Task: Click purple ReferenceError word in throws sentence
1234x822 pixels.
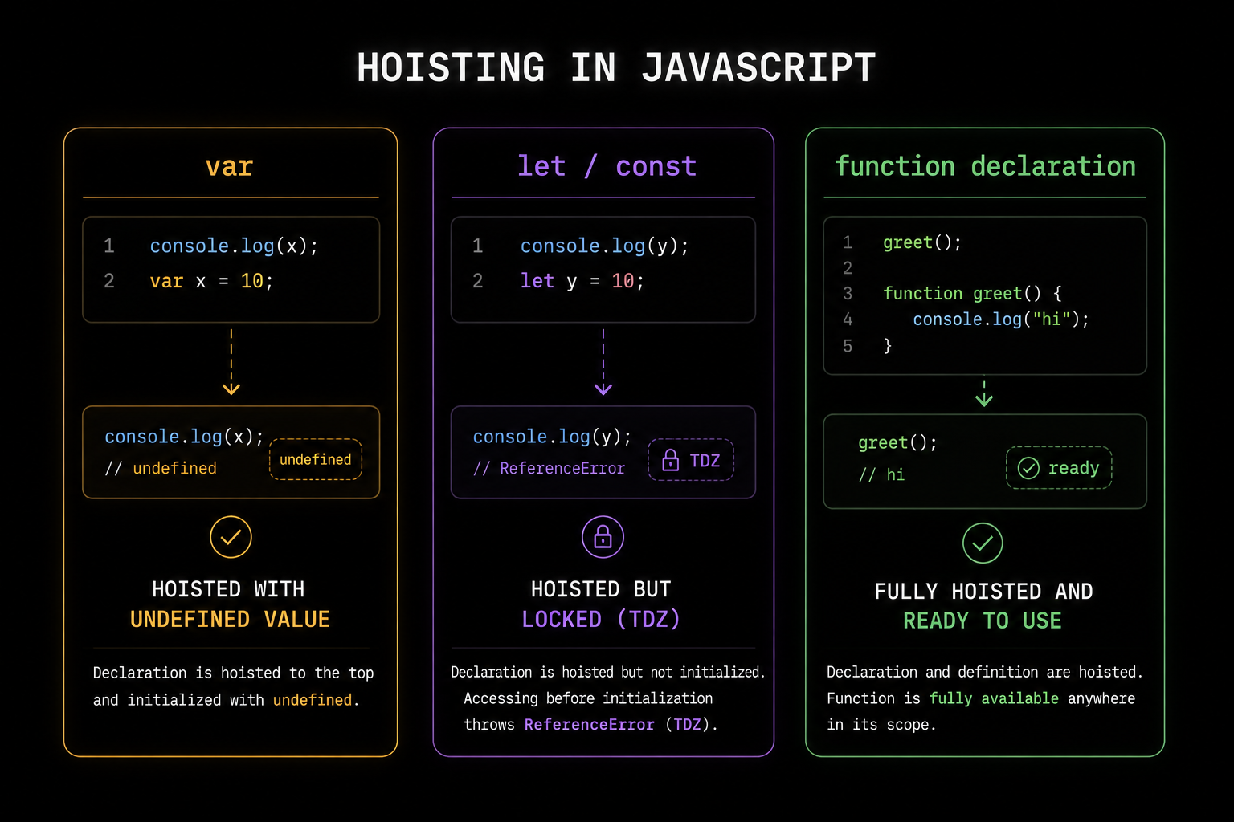Action: [589, 724]
